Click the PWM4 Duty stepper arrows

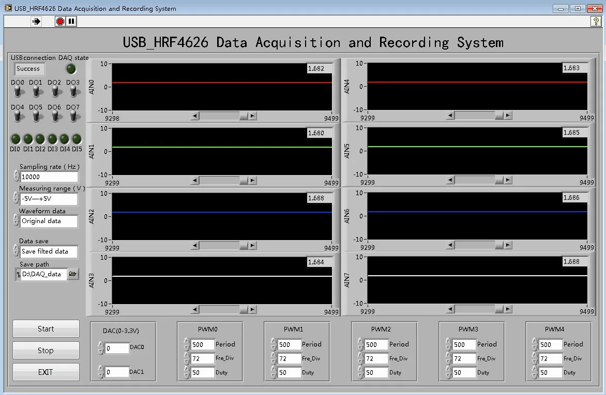click(535, 373)
